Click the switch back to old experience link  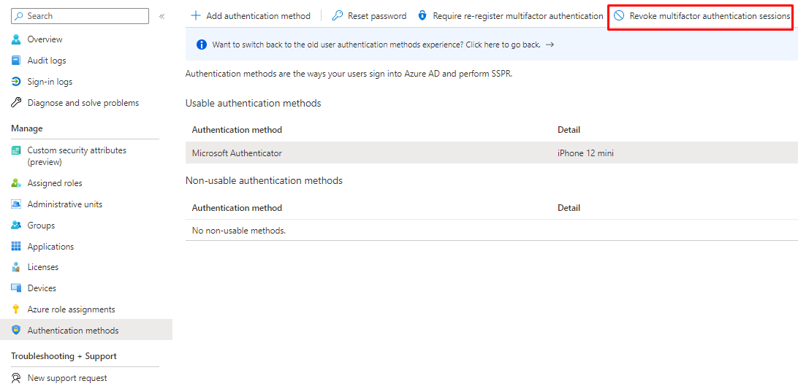coord(376,45)
